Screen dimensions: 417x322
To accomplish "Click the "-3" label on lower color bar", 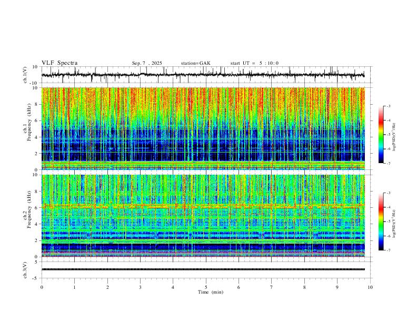I will [389, 193].
